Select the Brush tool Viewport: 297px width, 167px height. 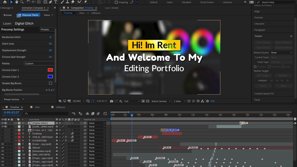(62, 2)
